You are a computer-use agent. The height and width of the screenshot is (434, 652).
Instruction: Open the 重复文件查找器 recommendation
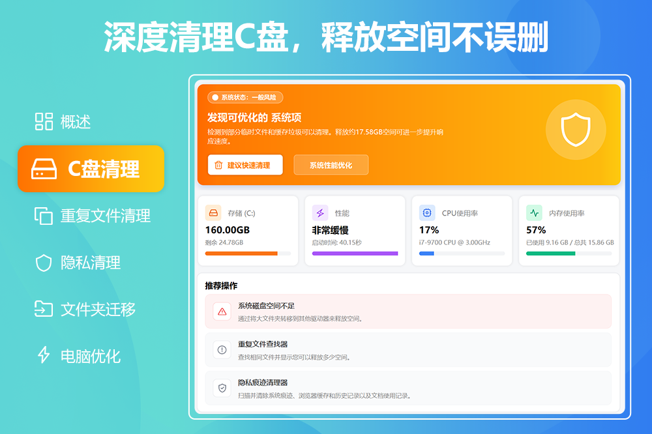point(408,349)
